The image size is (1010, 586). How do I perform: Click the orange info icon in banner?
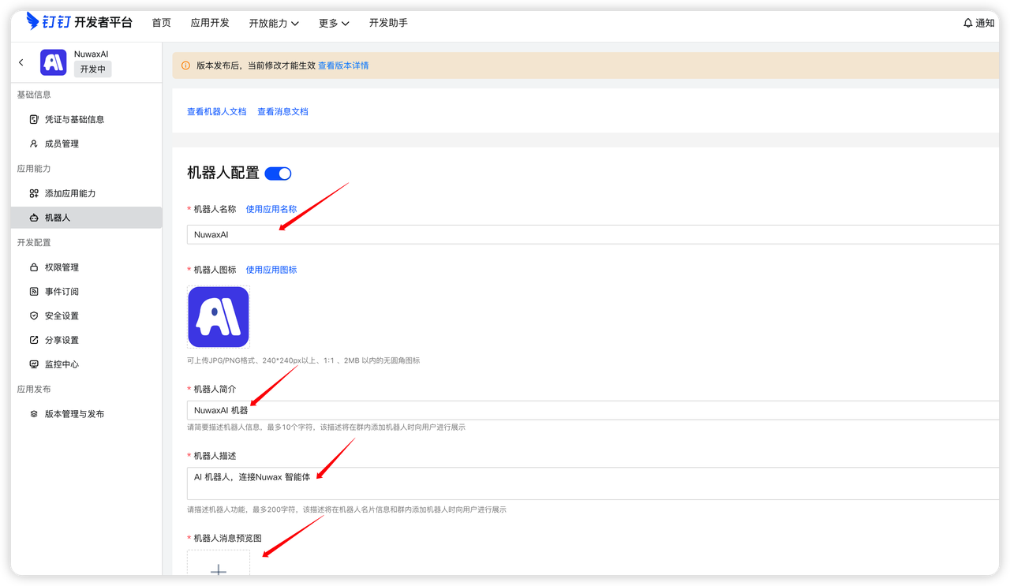coord(186,65)
